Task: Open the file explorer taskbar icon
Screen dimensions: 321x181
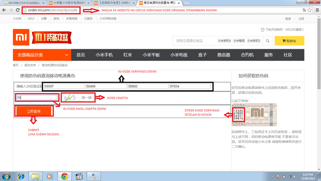Action: pos(35,176)
